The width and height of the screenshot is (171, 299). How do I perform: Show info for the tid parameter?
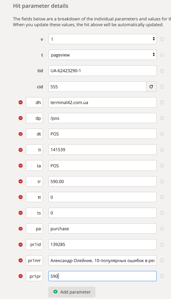pyautogui.click(x=162, y=71)
